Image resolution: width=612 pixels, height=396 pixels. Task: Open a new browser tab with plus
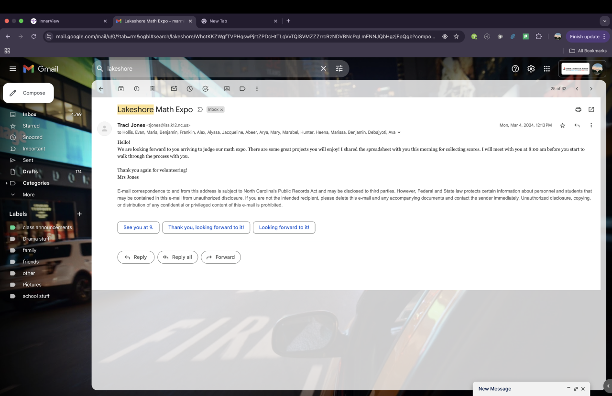pyautogui.click(x=288, y=21)
